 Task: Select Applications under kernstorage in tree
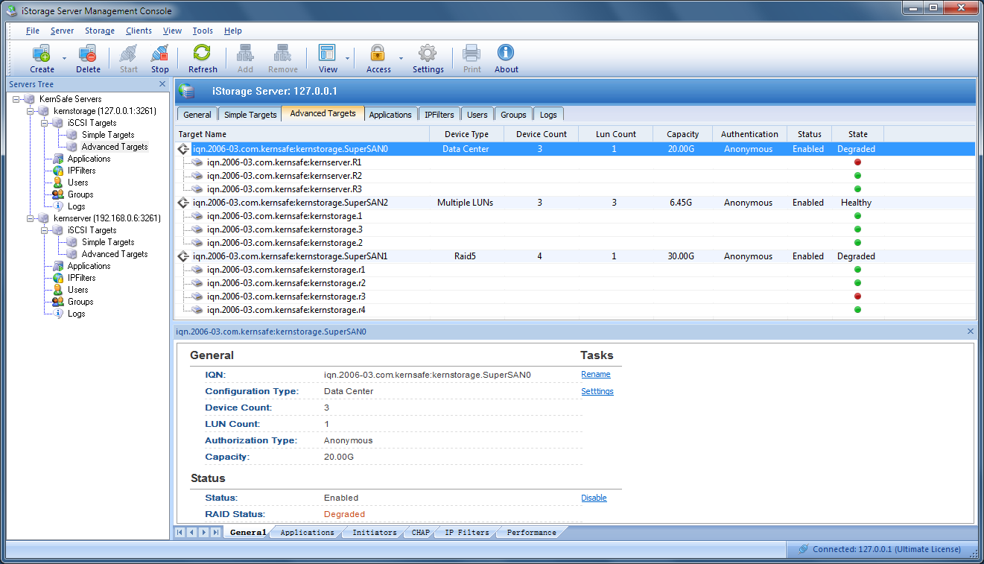[x=89, y=159]
